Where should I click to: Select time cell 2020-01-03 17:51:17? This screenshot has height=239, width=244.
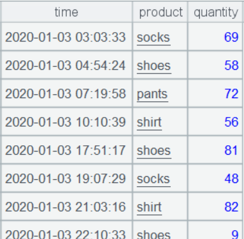[67, 150]
